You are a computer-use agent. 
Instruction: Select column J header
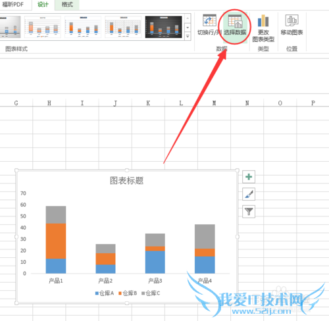point(115,103)
